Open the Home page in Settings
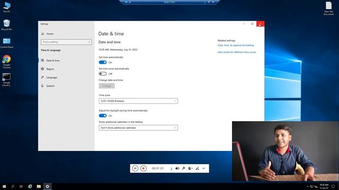 click(x=50, y=34)
